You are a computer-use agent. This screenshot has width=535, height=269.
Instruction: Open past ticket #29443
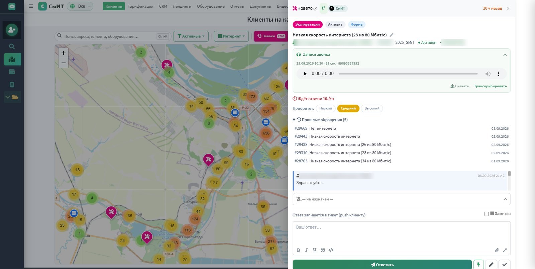(401, 136)
